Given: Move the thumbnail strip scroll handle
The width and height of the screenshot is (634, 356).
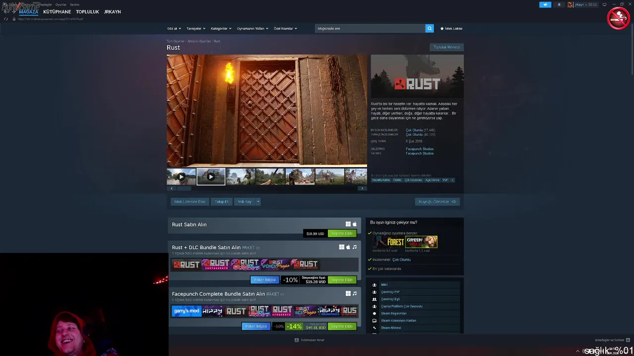Looking at the screenshot, I should coord(184,188).
